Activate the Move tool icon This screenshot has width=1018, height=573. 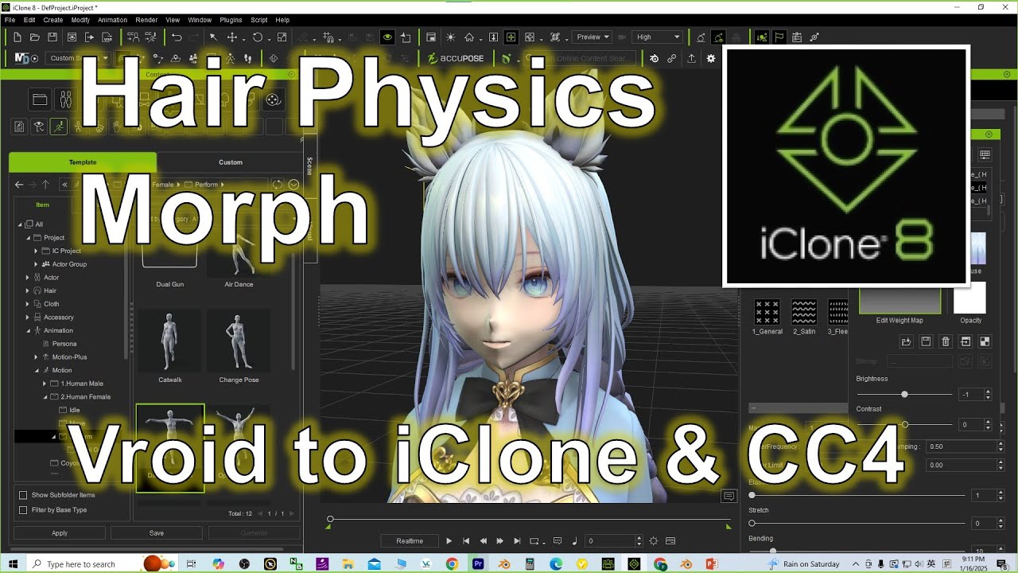pos(232,37)
